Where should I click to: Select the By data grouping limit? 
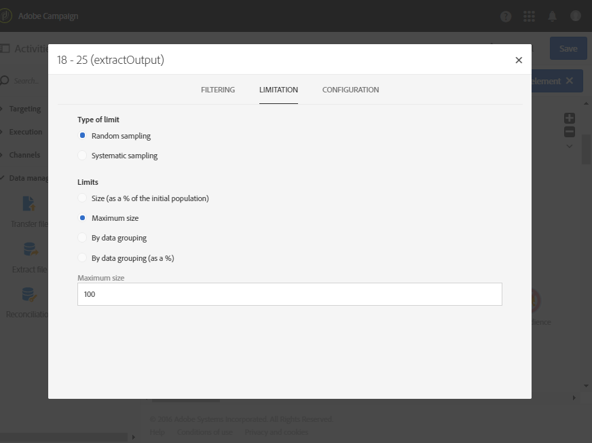82,237
